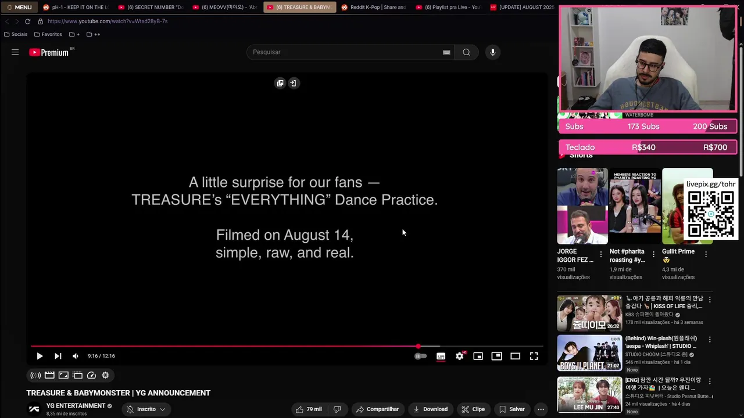The image size is (744, 418).
Task: Enter fullscreen mode
Action: [534, 356]
